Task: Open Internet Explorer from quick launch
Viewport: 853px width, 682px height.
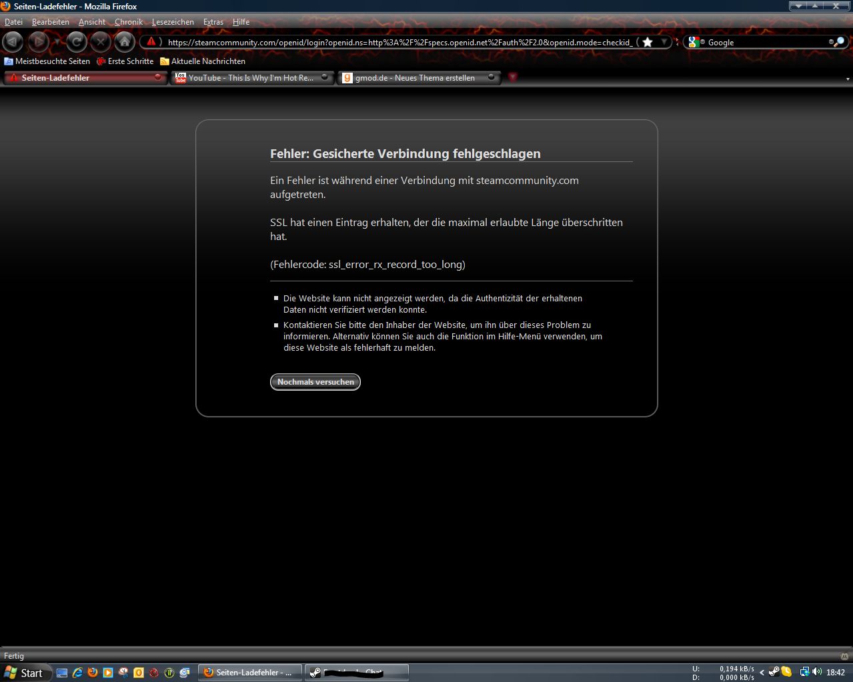Action: point(77,673)
